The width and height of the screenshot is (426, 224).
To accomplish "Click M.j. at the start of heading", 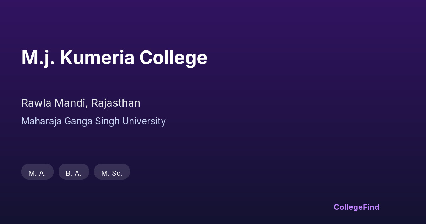I will coord(38,58).
